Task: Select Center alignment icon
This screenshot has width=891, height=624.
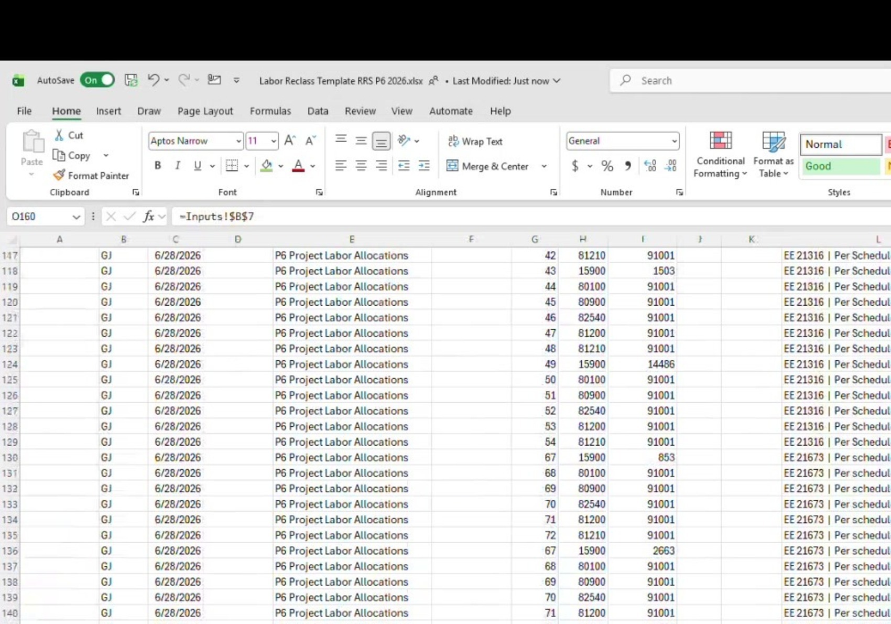Action: click(361, 166)
